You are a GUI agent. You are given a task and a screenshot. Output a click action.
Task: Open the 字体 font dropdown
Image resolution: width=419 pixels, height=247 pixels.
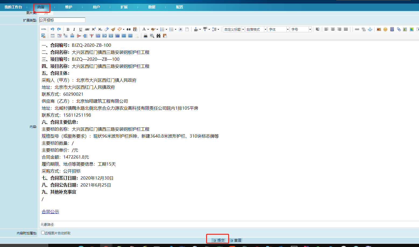click(x=278, y=29)
